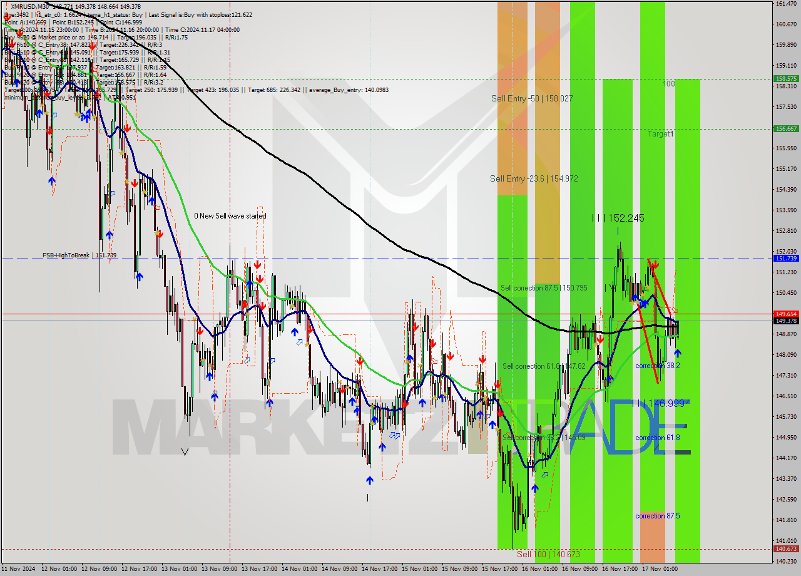
Task: Click '14 Nov 01:00' on the time axis
Action: [x=300, y=569]
